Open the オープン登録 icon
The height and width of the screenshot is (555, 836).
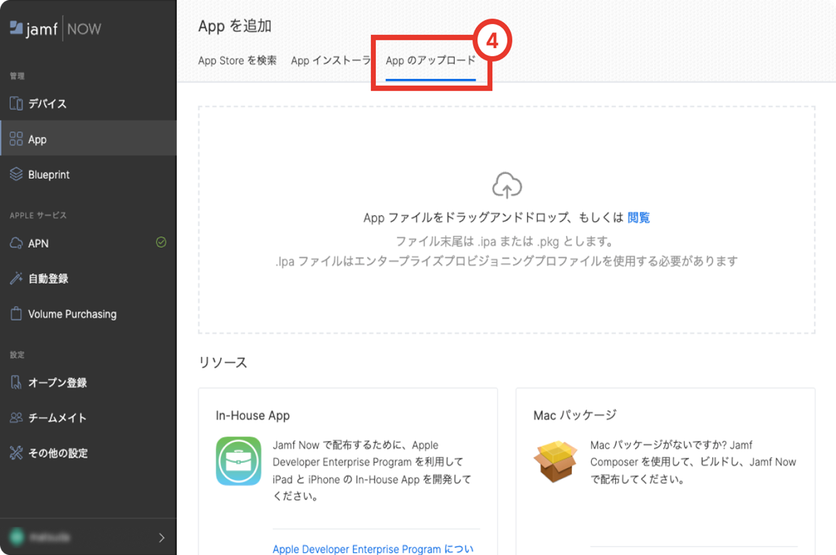(x=16, y=382)
